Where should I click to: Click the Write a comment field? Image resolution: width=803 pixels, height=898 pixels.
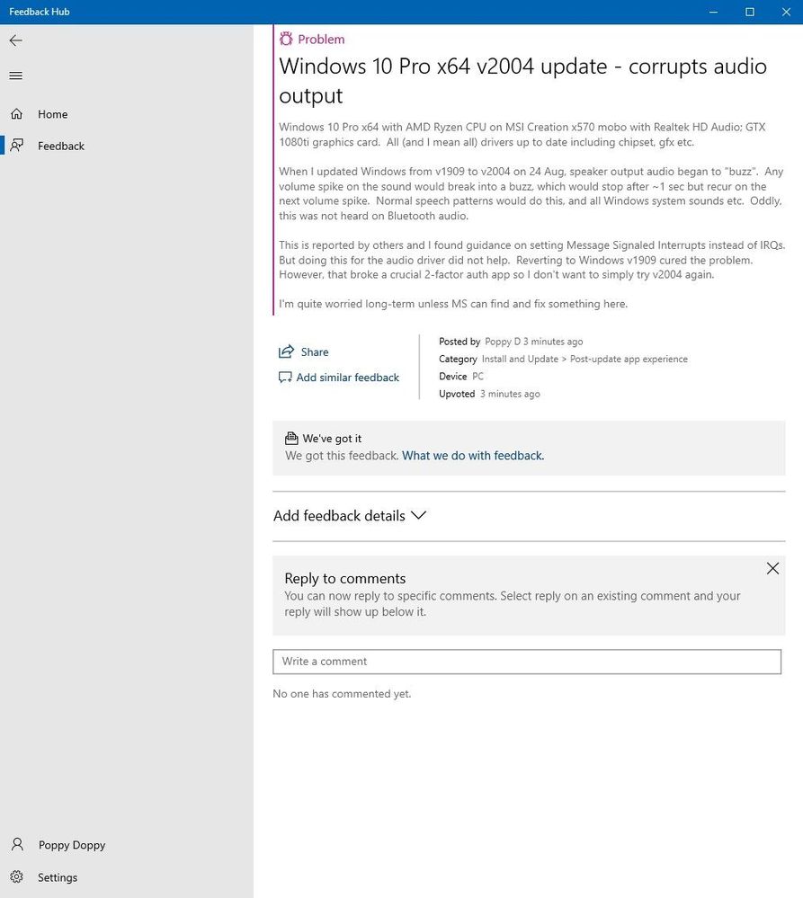click(x=527, y=662)
